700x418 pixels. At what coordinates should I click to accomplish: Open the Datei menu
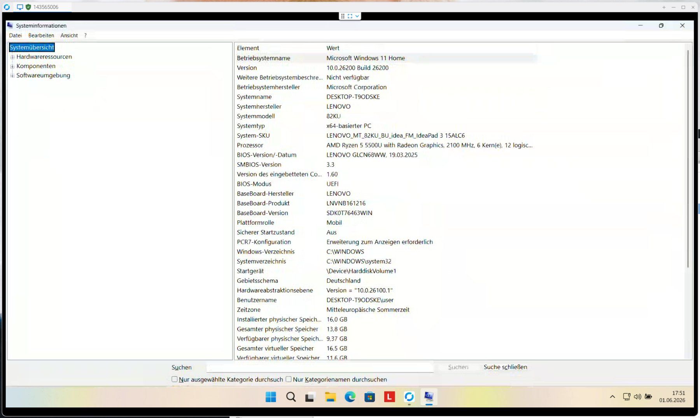pyautogui.click(x=16, y=35)
